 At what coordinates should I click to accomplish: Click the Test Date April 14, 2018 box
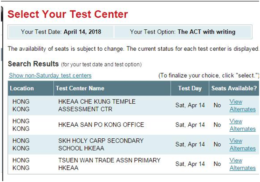point(61,32)
